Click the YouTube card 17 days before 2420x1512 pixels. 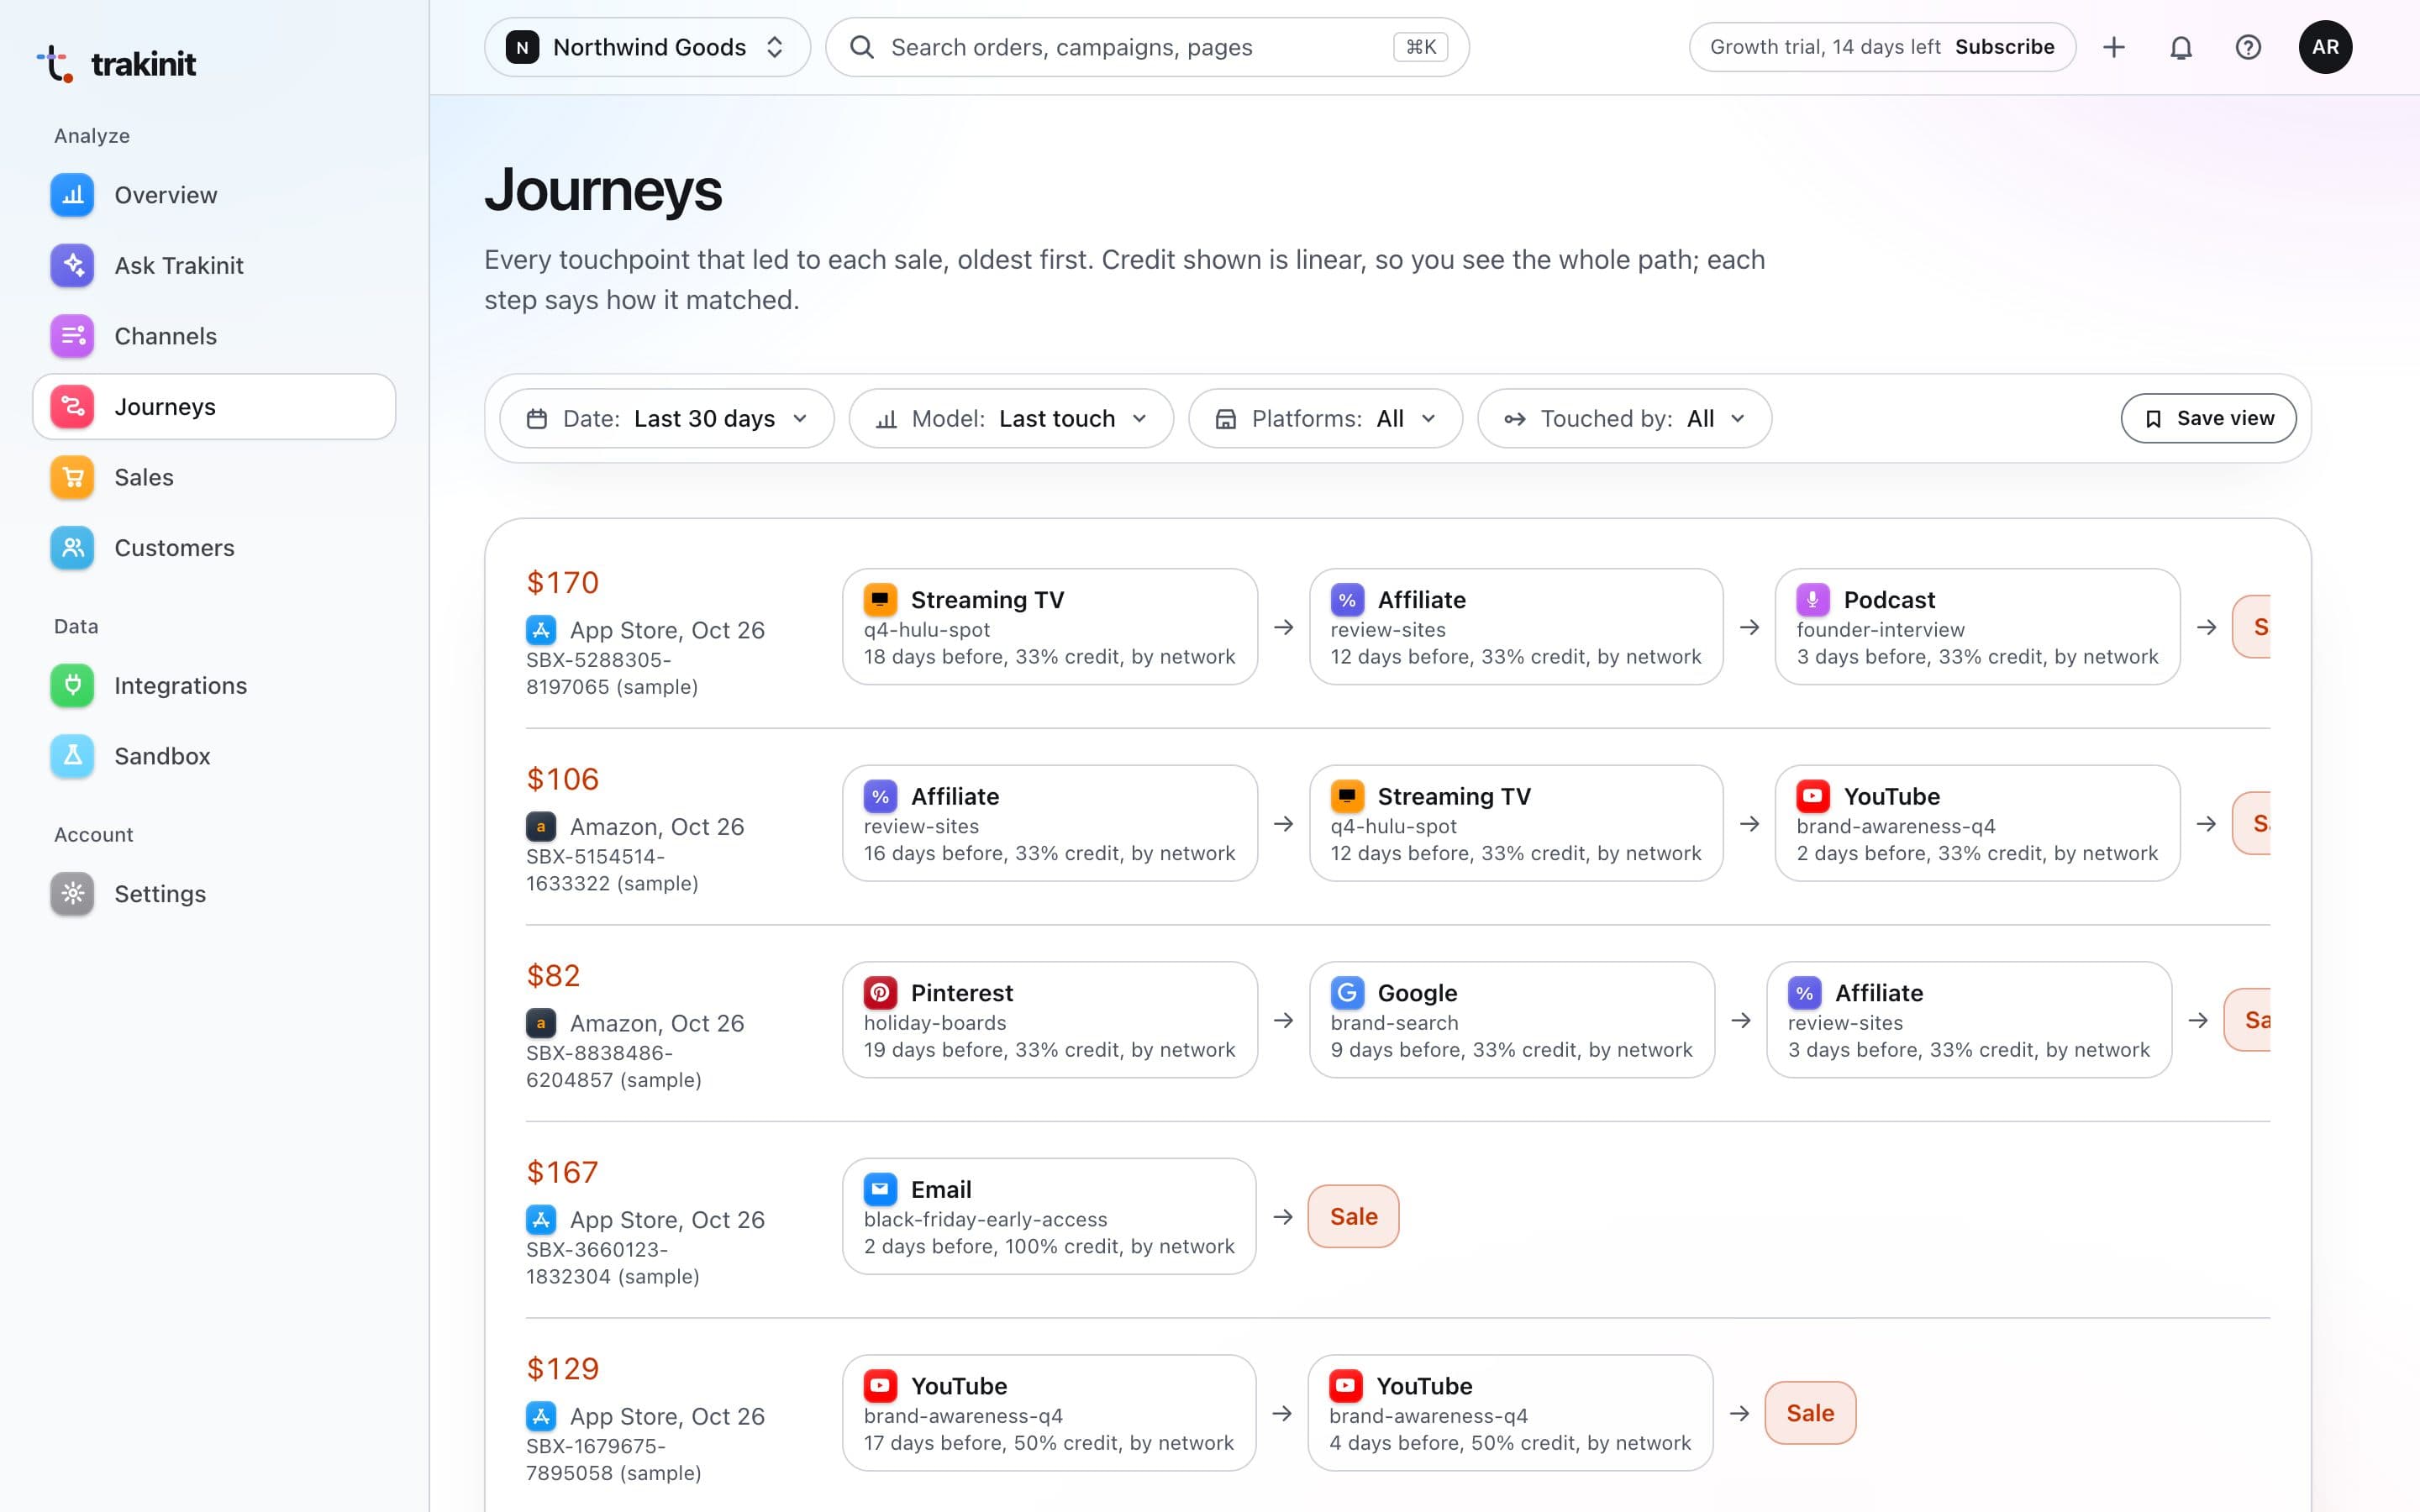click(1049, 1413)
